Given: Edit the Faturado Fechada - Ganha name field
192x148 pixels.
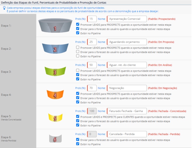Looking at the screenshot, I should [127, 111].
